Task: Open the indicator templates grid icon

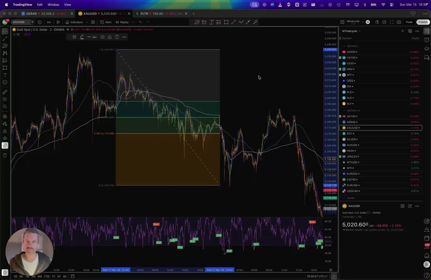Action: click(x=93, y=22)
